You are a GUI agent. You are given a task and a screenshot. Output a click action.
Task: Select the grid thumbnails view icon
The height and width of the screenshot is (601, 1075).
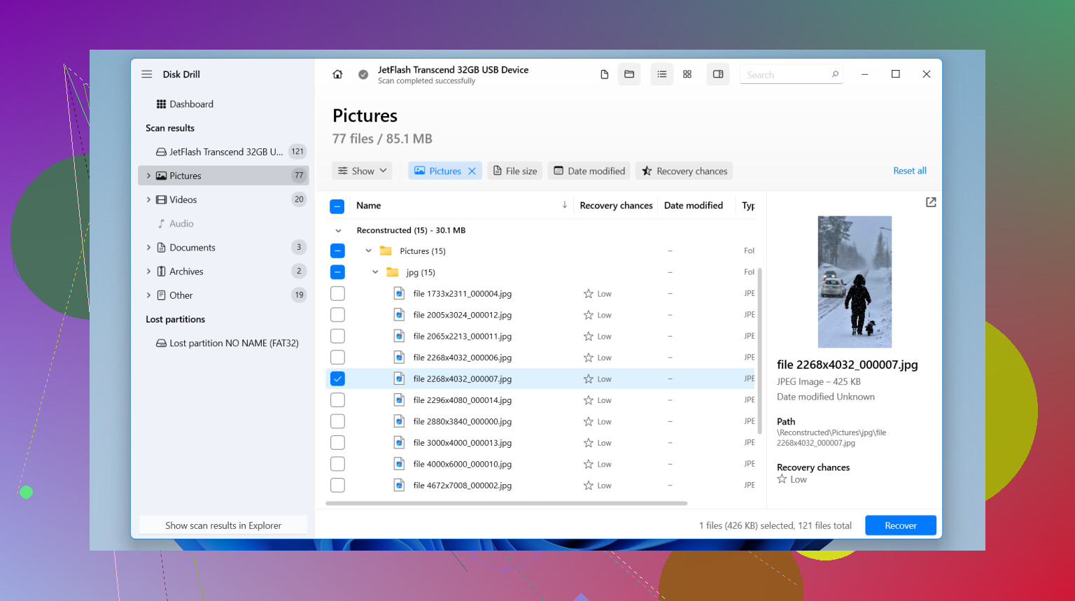point(687,74)
